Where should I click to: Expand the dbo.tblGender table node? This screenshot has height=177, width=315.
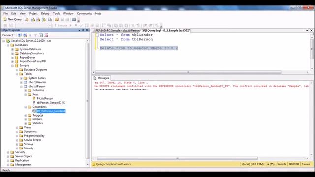coord(21,82)
